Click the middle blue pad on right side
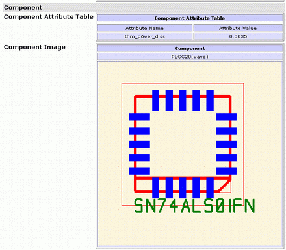The image size is (286, 250). 226,145
